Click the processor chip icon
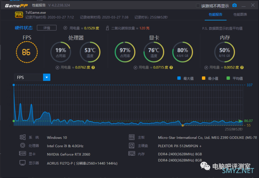This screenshot has height=178, width=259. [22, 146]
